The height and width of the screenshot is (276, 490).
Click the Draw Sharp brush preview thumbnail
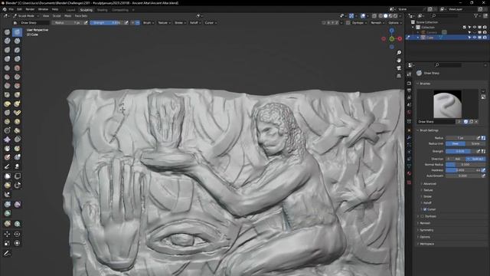coord(447,104)
